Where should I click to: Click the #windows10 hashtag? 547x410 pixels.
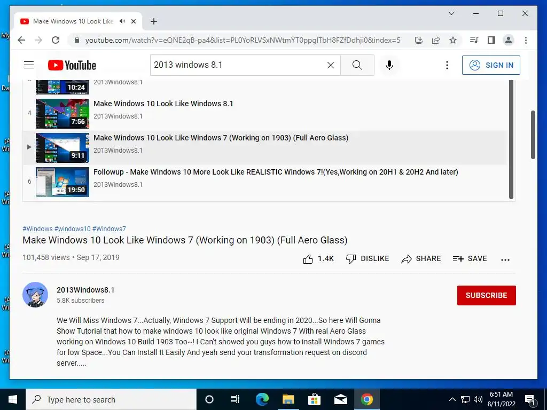click(x=73, y=228)
